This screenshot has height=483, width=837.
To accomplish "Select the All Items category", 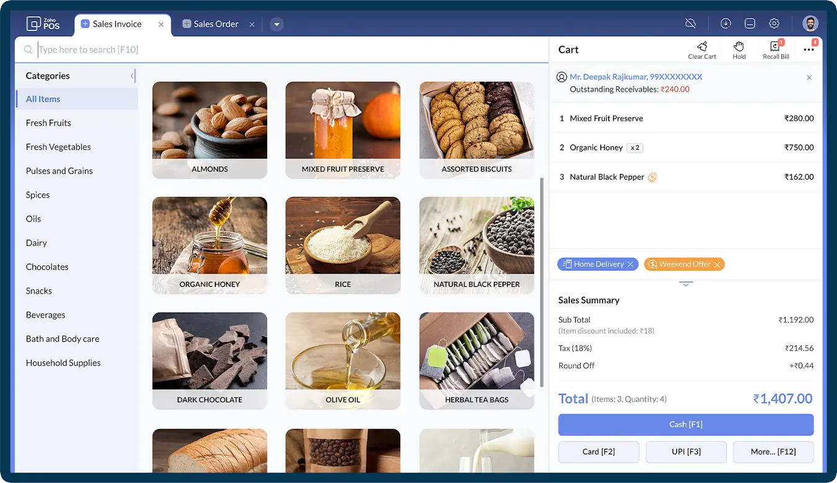I will point(77,99).
